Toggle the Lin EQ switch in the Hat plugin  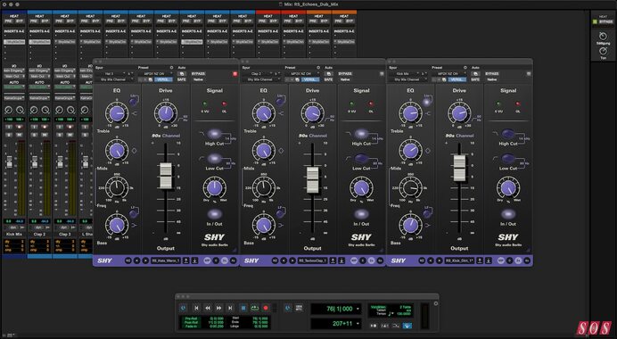click(134, 101)
